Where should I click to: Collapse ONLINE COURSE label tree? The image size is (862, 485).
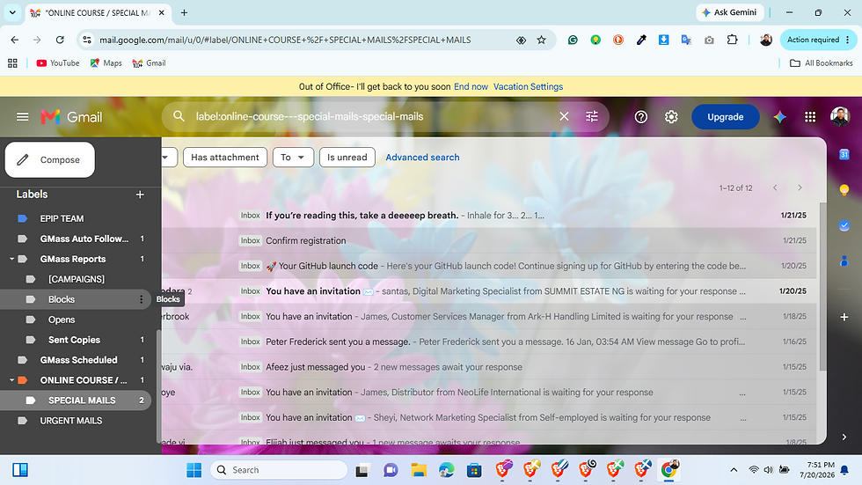tap(11, 380)
